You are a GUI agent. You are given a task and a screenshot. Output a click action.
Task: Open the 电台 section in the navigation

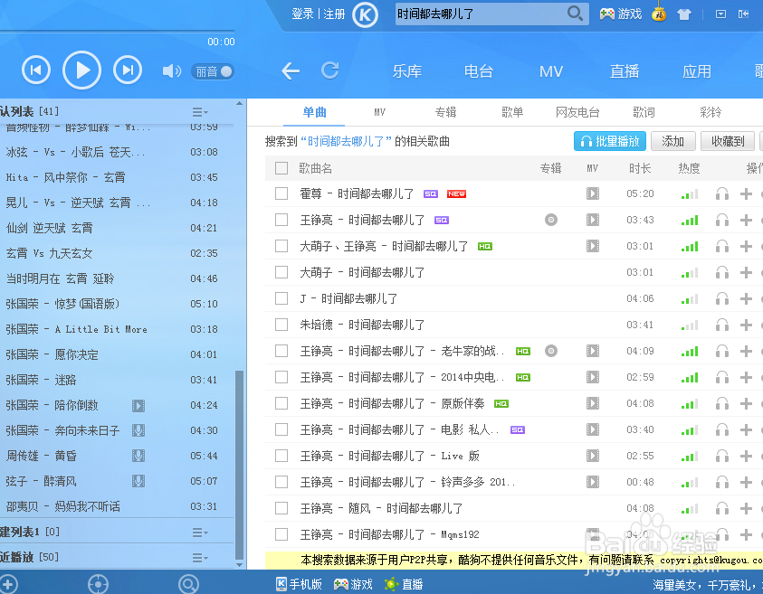click(x=479, y=71)
